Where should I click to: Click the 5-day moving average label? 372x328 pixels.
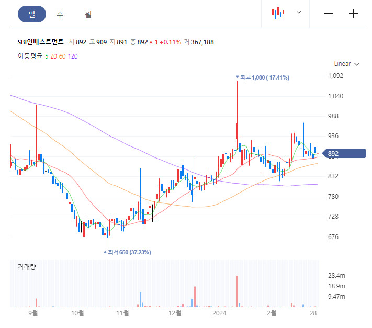[x=47, y=56]
